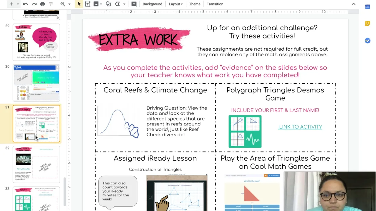Open the new slide layout dropdown arrow

pos(18,4)
